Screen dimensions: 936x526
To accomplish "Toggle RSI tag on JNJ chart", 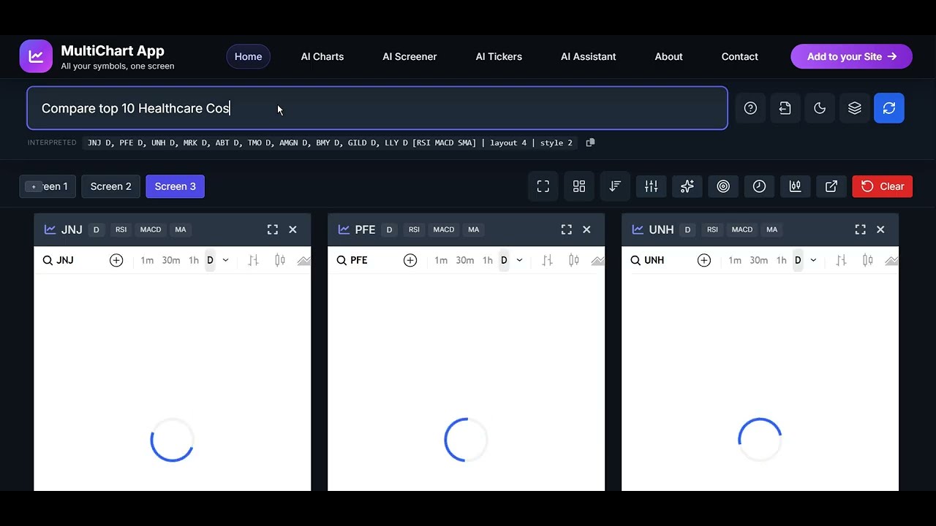I will point(121,229).
